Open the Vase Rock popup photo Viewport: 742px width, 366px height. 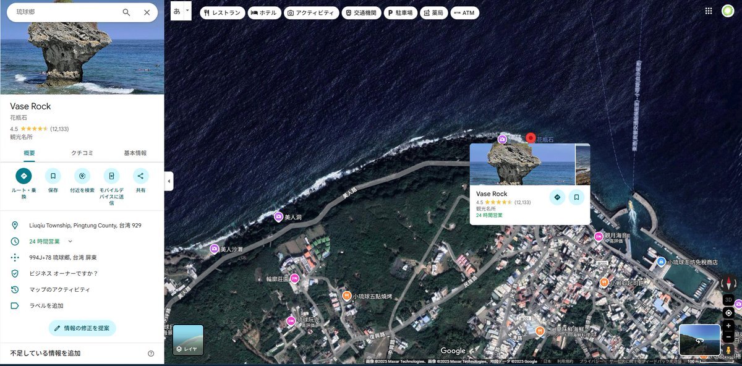click(x=522, y=164)
